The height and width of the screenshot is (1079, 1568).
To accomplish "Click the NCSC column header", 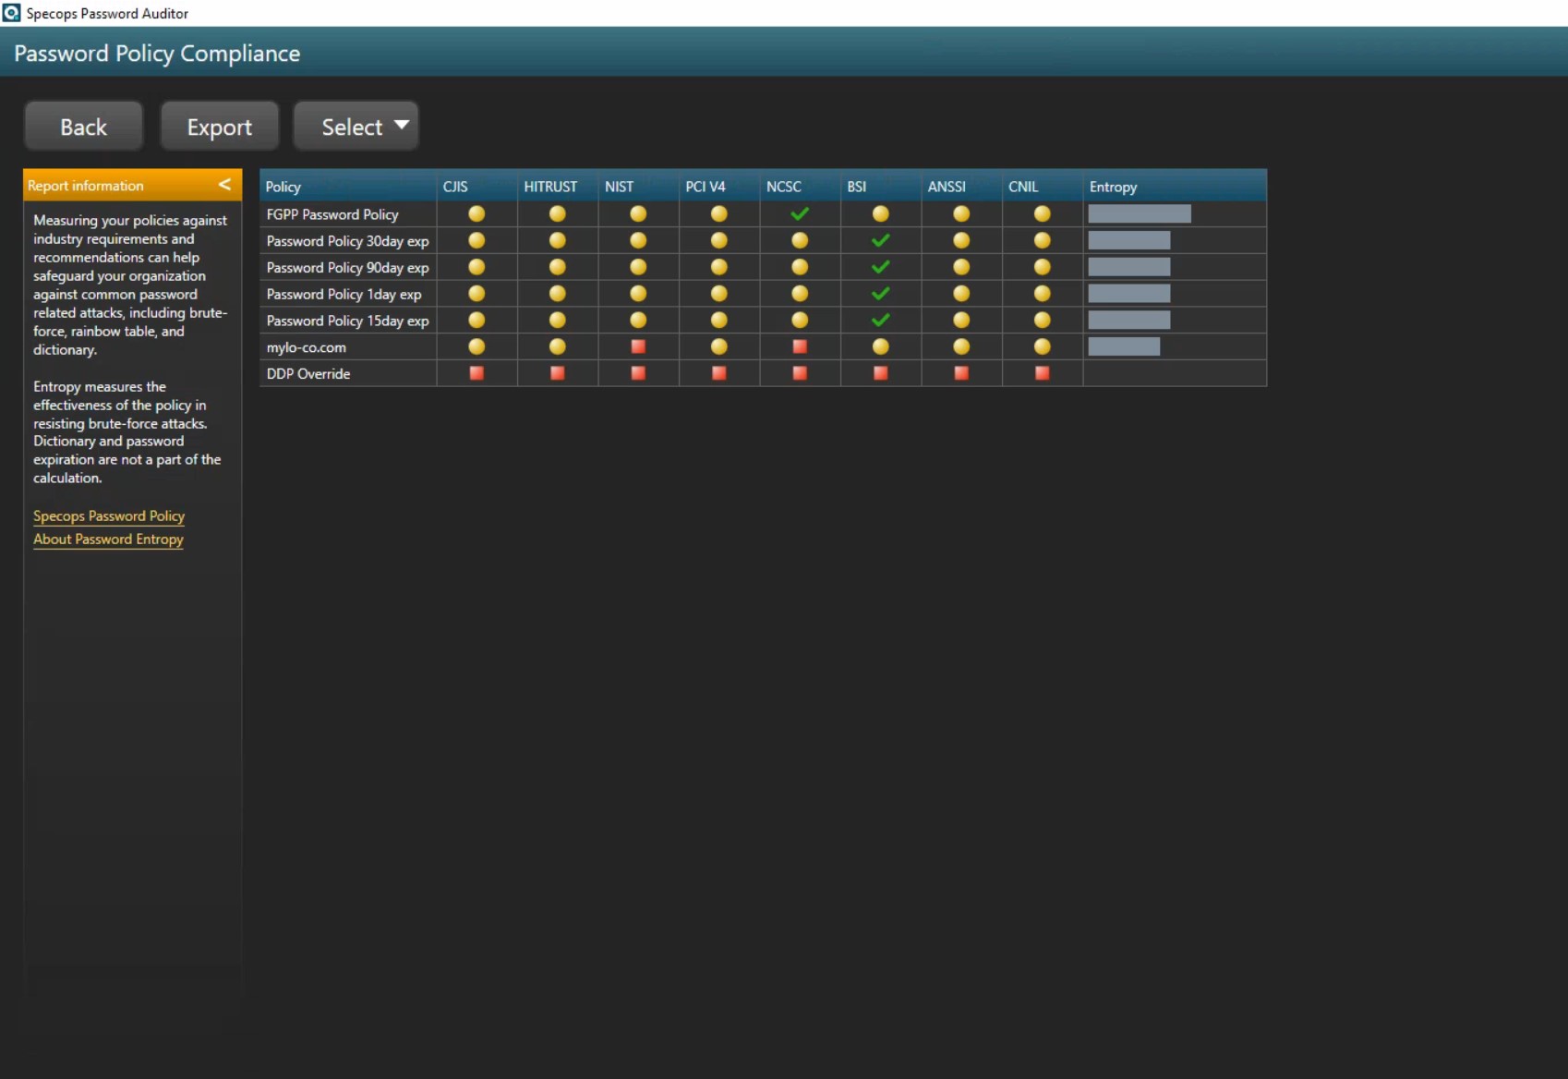I will point(800,187).
